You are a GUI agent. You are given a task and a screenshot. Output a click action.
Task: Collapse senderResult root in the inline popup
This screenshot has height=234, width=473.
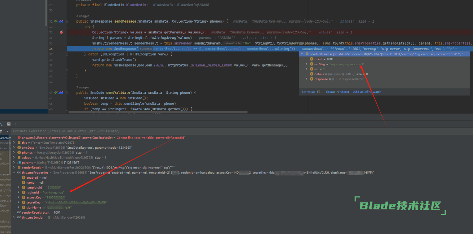coord(302,54)
